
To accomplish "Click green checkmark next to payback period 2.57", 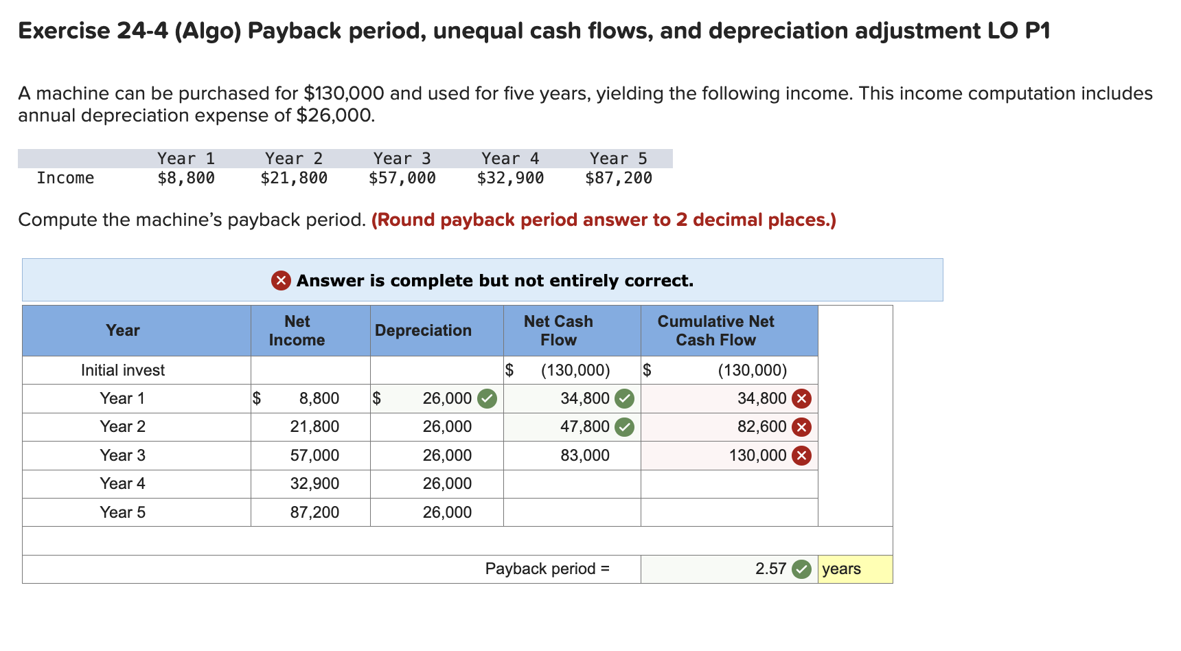I will (801, 569).
